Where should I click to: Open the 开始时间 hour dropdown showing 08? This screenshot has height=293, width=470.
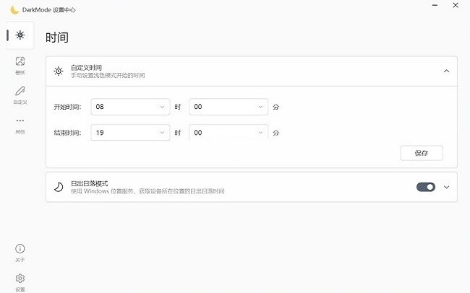pos(131,107)
